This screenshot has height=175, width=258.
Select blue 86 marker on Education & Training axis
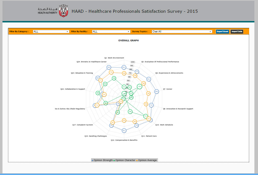[98, 78]
